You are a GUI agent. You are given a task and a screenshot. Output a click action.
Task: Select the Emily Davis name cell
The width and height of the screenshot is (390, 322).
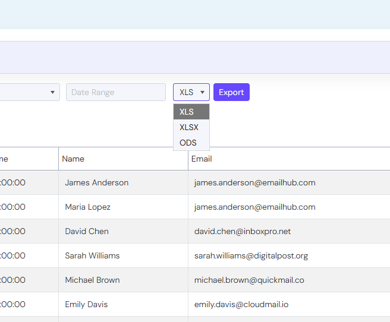124,304
